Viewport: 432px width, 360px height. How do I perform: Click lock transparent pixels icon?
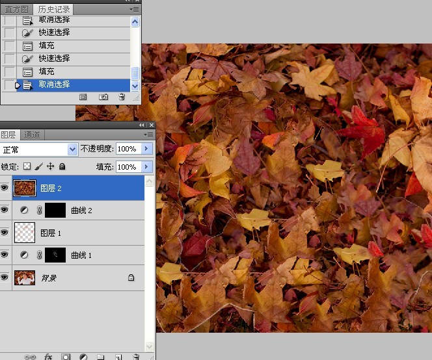point(27,166)
